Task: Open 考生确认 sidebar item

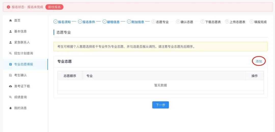Action: coord(25,75)
